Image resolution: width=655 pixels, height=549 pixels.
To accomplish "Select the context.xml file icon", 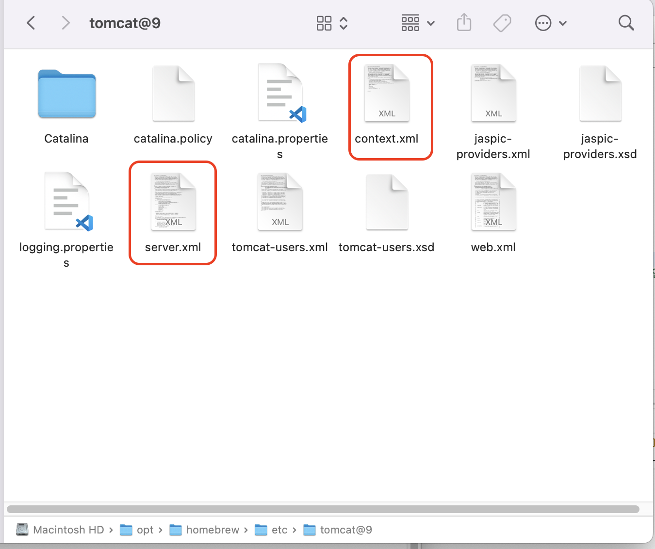I will pos(387,93).
